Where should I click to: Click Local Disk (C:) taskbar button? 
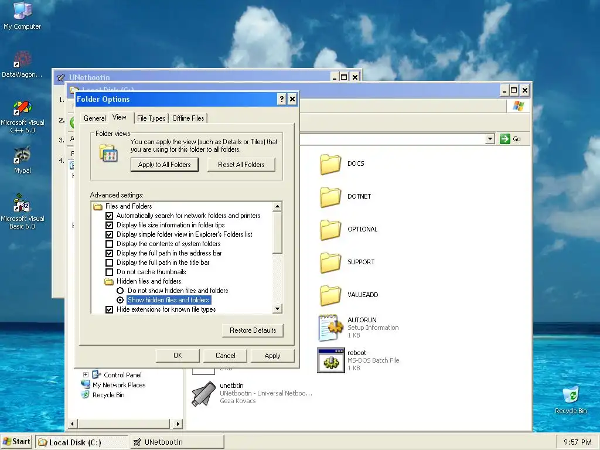[82, 442]
